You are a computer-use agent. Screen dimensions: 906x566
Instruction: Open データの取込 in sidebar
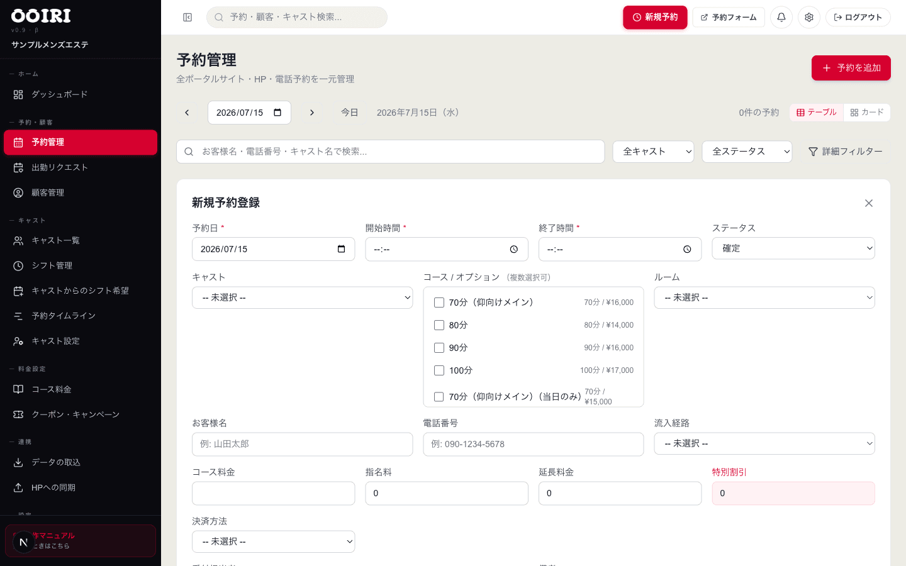point(81,462)
